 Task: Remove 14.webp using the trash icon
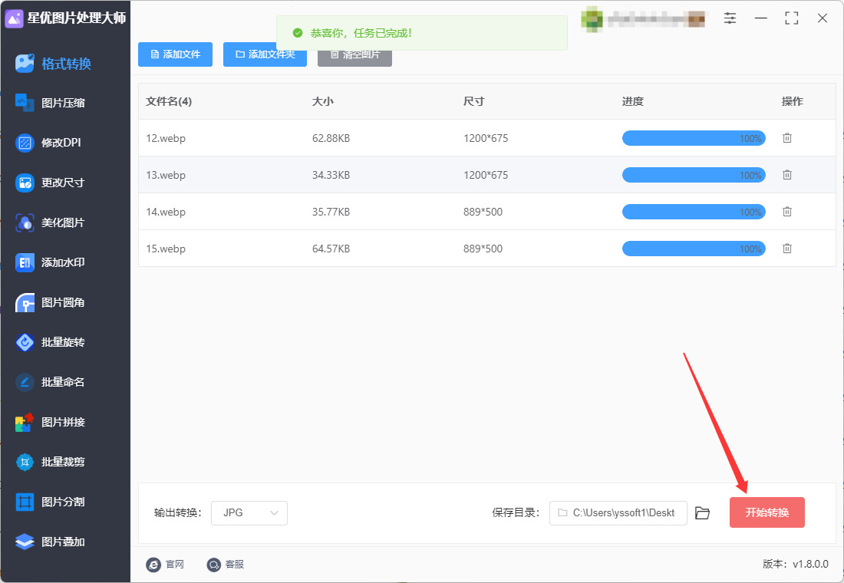pyautogui.click(x=787, y=212)
